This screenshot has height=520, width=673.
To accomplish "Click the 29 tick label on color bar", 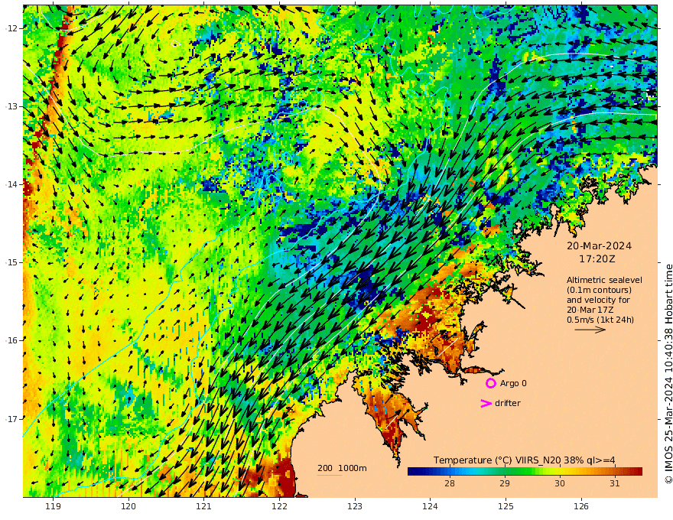I will [x=504, y=483].
